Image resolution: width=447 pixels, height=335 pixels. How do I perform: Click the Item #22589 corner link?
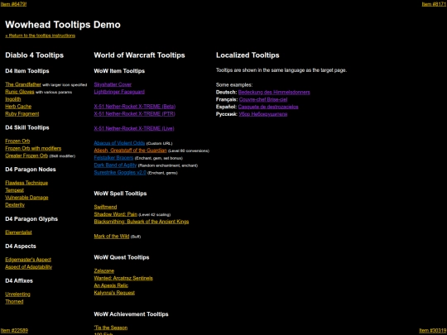14,330
